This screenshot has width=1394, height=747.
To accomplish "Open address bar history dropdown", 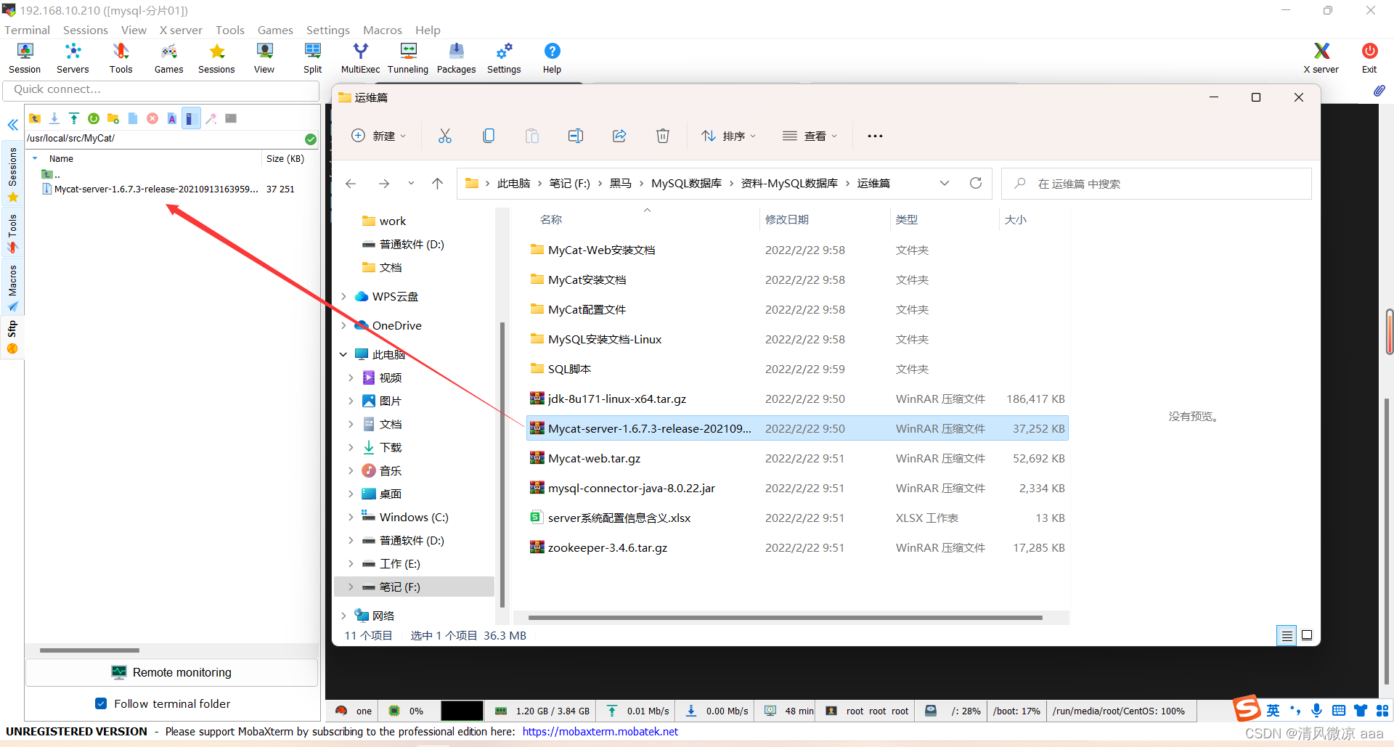I will 945,183.
